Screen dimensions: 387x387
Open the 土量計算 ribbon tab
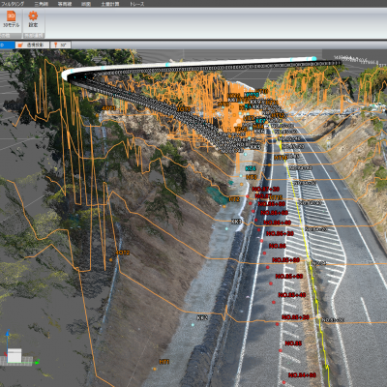(110, 4)
